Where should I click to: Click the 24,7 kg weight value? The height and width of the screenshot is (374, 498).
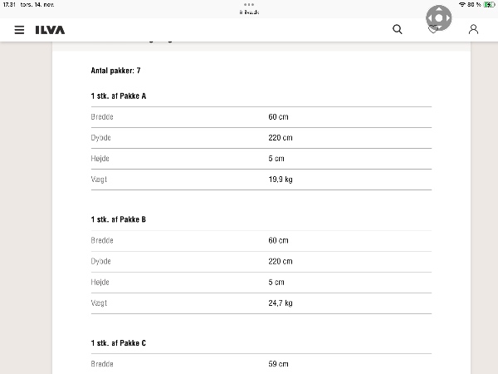(280, 303)
